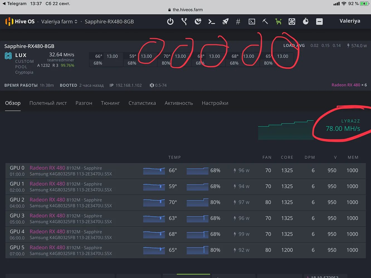Image resolution: width=371 pixels, height=278 pixels.
Task: Open the run command prompt icon
Action: coord(212,21)
